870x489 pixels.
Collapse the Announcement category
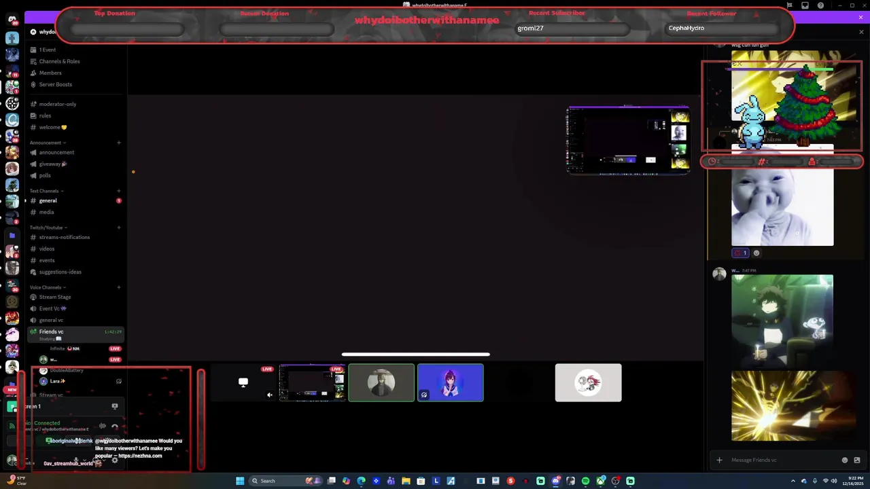46,143
